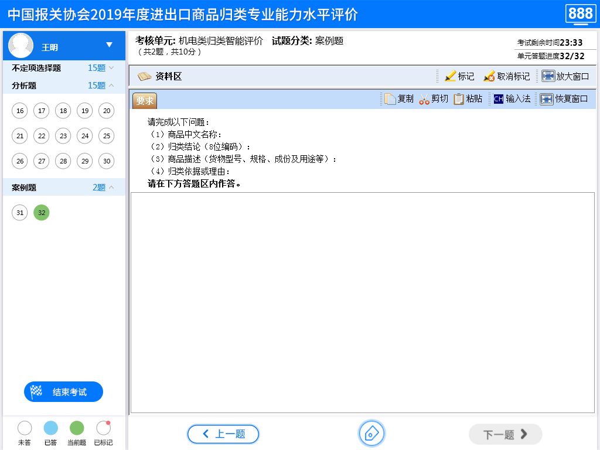Viewport: 600px width, 450px height.
Task: Click the 当前题 green legend circle
Action: (77, 428)
